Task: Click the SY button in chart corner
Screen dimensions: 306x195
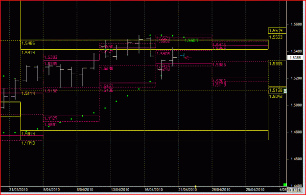Action: (289, 190)
